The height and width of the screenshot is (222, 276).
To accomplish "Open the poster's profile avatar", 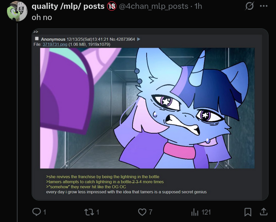I will [x=17, y=11].
